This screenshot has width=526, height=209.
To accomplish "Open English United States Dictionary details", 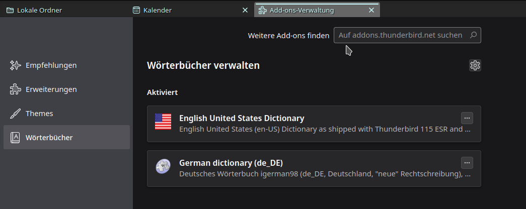I will tap(242, 119).
